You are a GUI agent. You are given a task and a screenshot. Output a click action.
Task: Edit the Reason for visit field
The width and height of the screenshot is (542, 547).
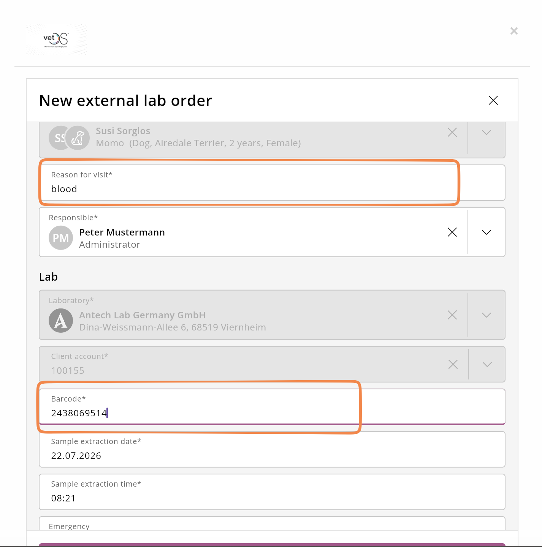(272, 183)
